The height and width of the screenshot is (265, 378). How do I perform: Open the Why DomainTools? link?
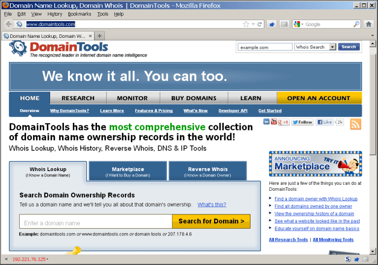(69, 111)
